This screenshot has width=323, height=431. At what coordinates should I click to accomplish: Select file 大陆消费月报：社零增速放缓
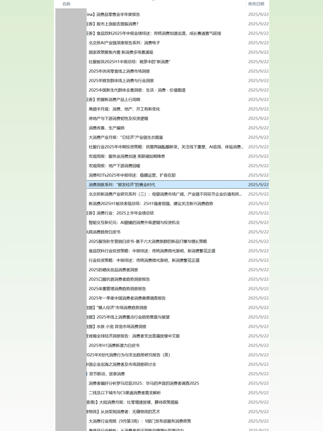tap(133, 402)
